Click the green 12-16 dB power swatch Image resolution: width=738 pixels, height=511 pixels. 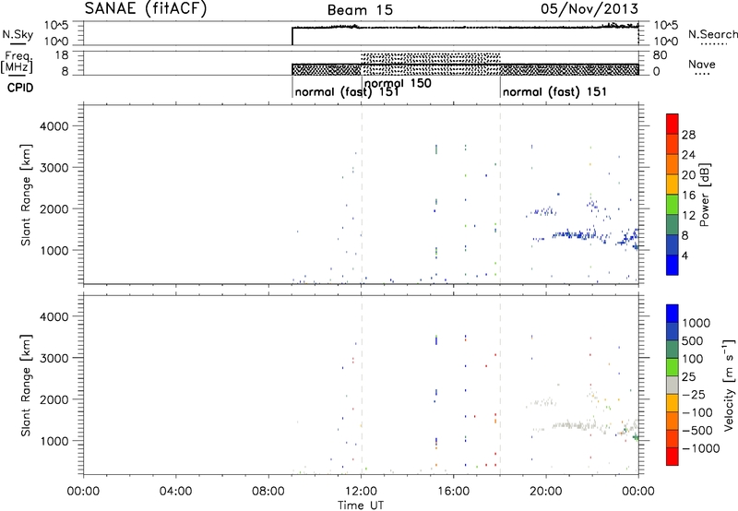(x=673, y=205)
